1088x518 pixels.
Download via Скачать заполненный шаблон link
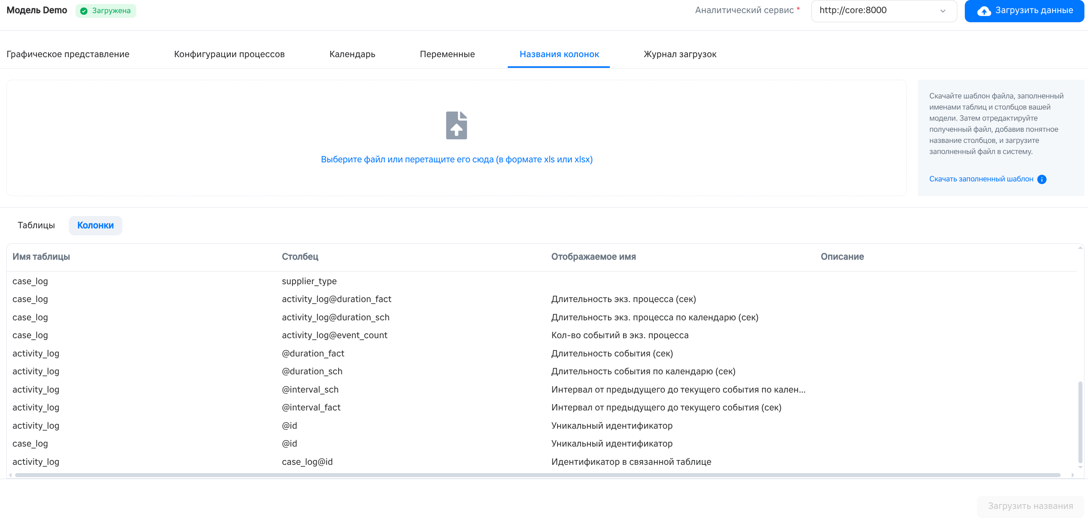[981, 179]
